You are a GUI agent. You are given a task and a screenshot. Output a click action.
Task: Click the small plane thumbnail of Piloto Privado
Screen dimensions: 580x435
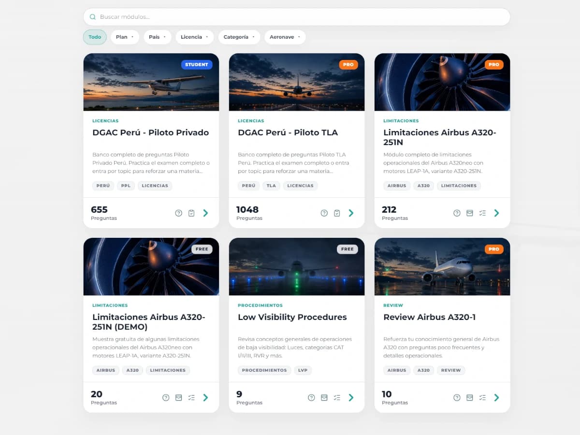(151, 82)
